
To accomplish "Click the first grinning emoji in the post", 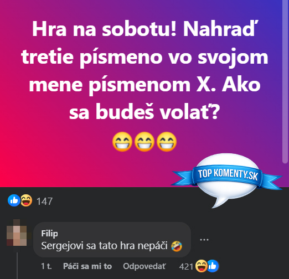I will coord(122,142).
